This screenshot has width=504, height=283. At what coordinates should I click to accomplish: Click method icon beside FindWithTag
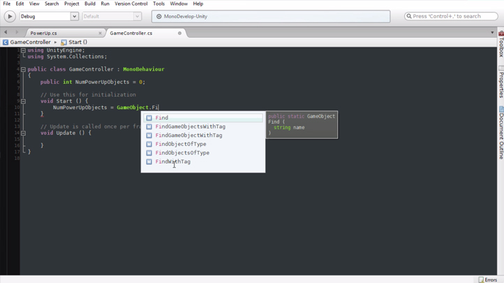pos(149,161)
